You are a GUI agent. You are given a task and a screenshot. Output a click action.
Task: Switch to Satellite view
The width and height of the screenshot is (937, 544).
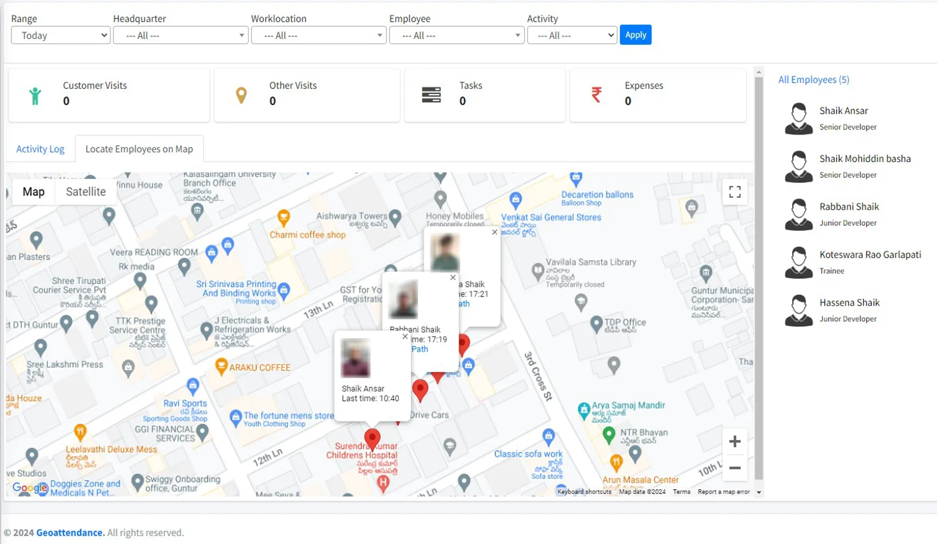point(86,192)
